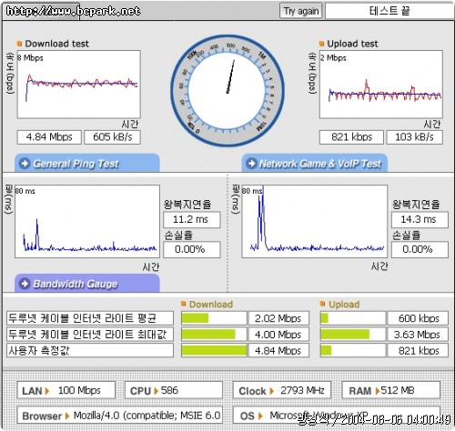Click the orange bullet beside Upload test
Image resolution: width=455 pixels, height=431 pixels.
[322, 44]
